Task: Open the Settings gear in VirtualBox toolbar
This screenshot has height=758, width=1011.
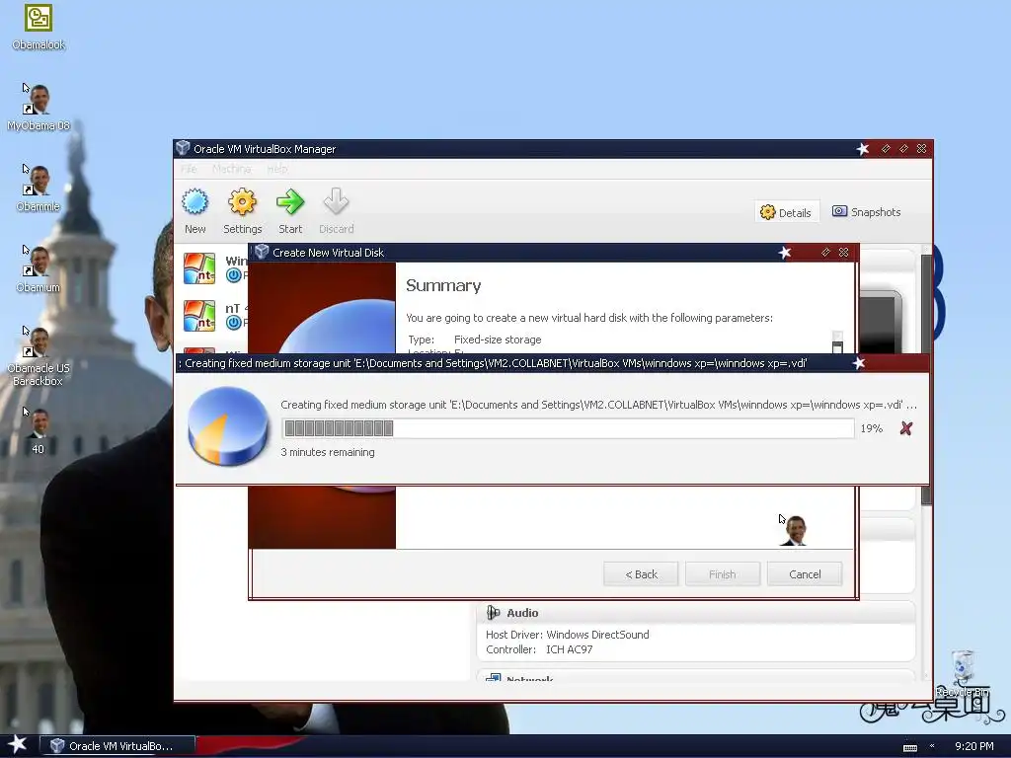Action: pos(243,210)
